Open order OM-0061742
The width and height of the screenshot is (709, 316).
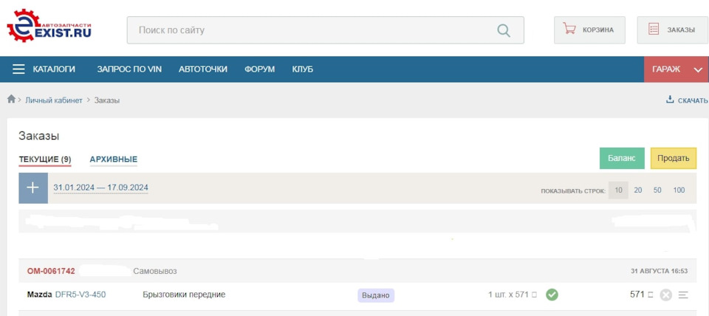51,271
